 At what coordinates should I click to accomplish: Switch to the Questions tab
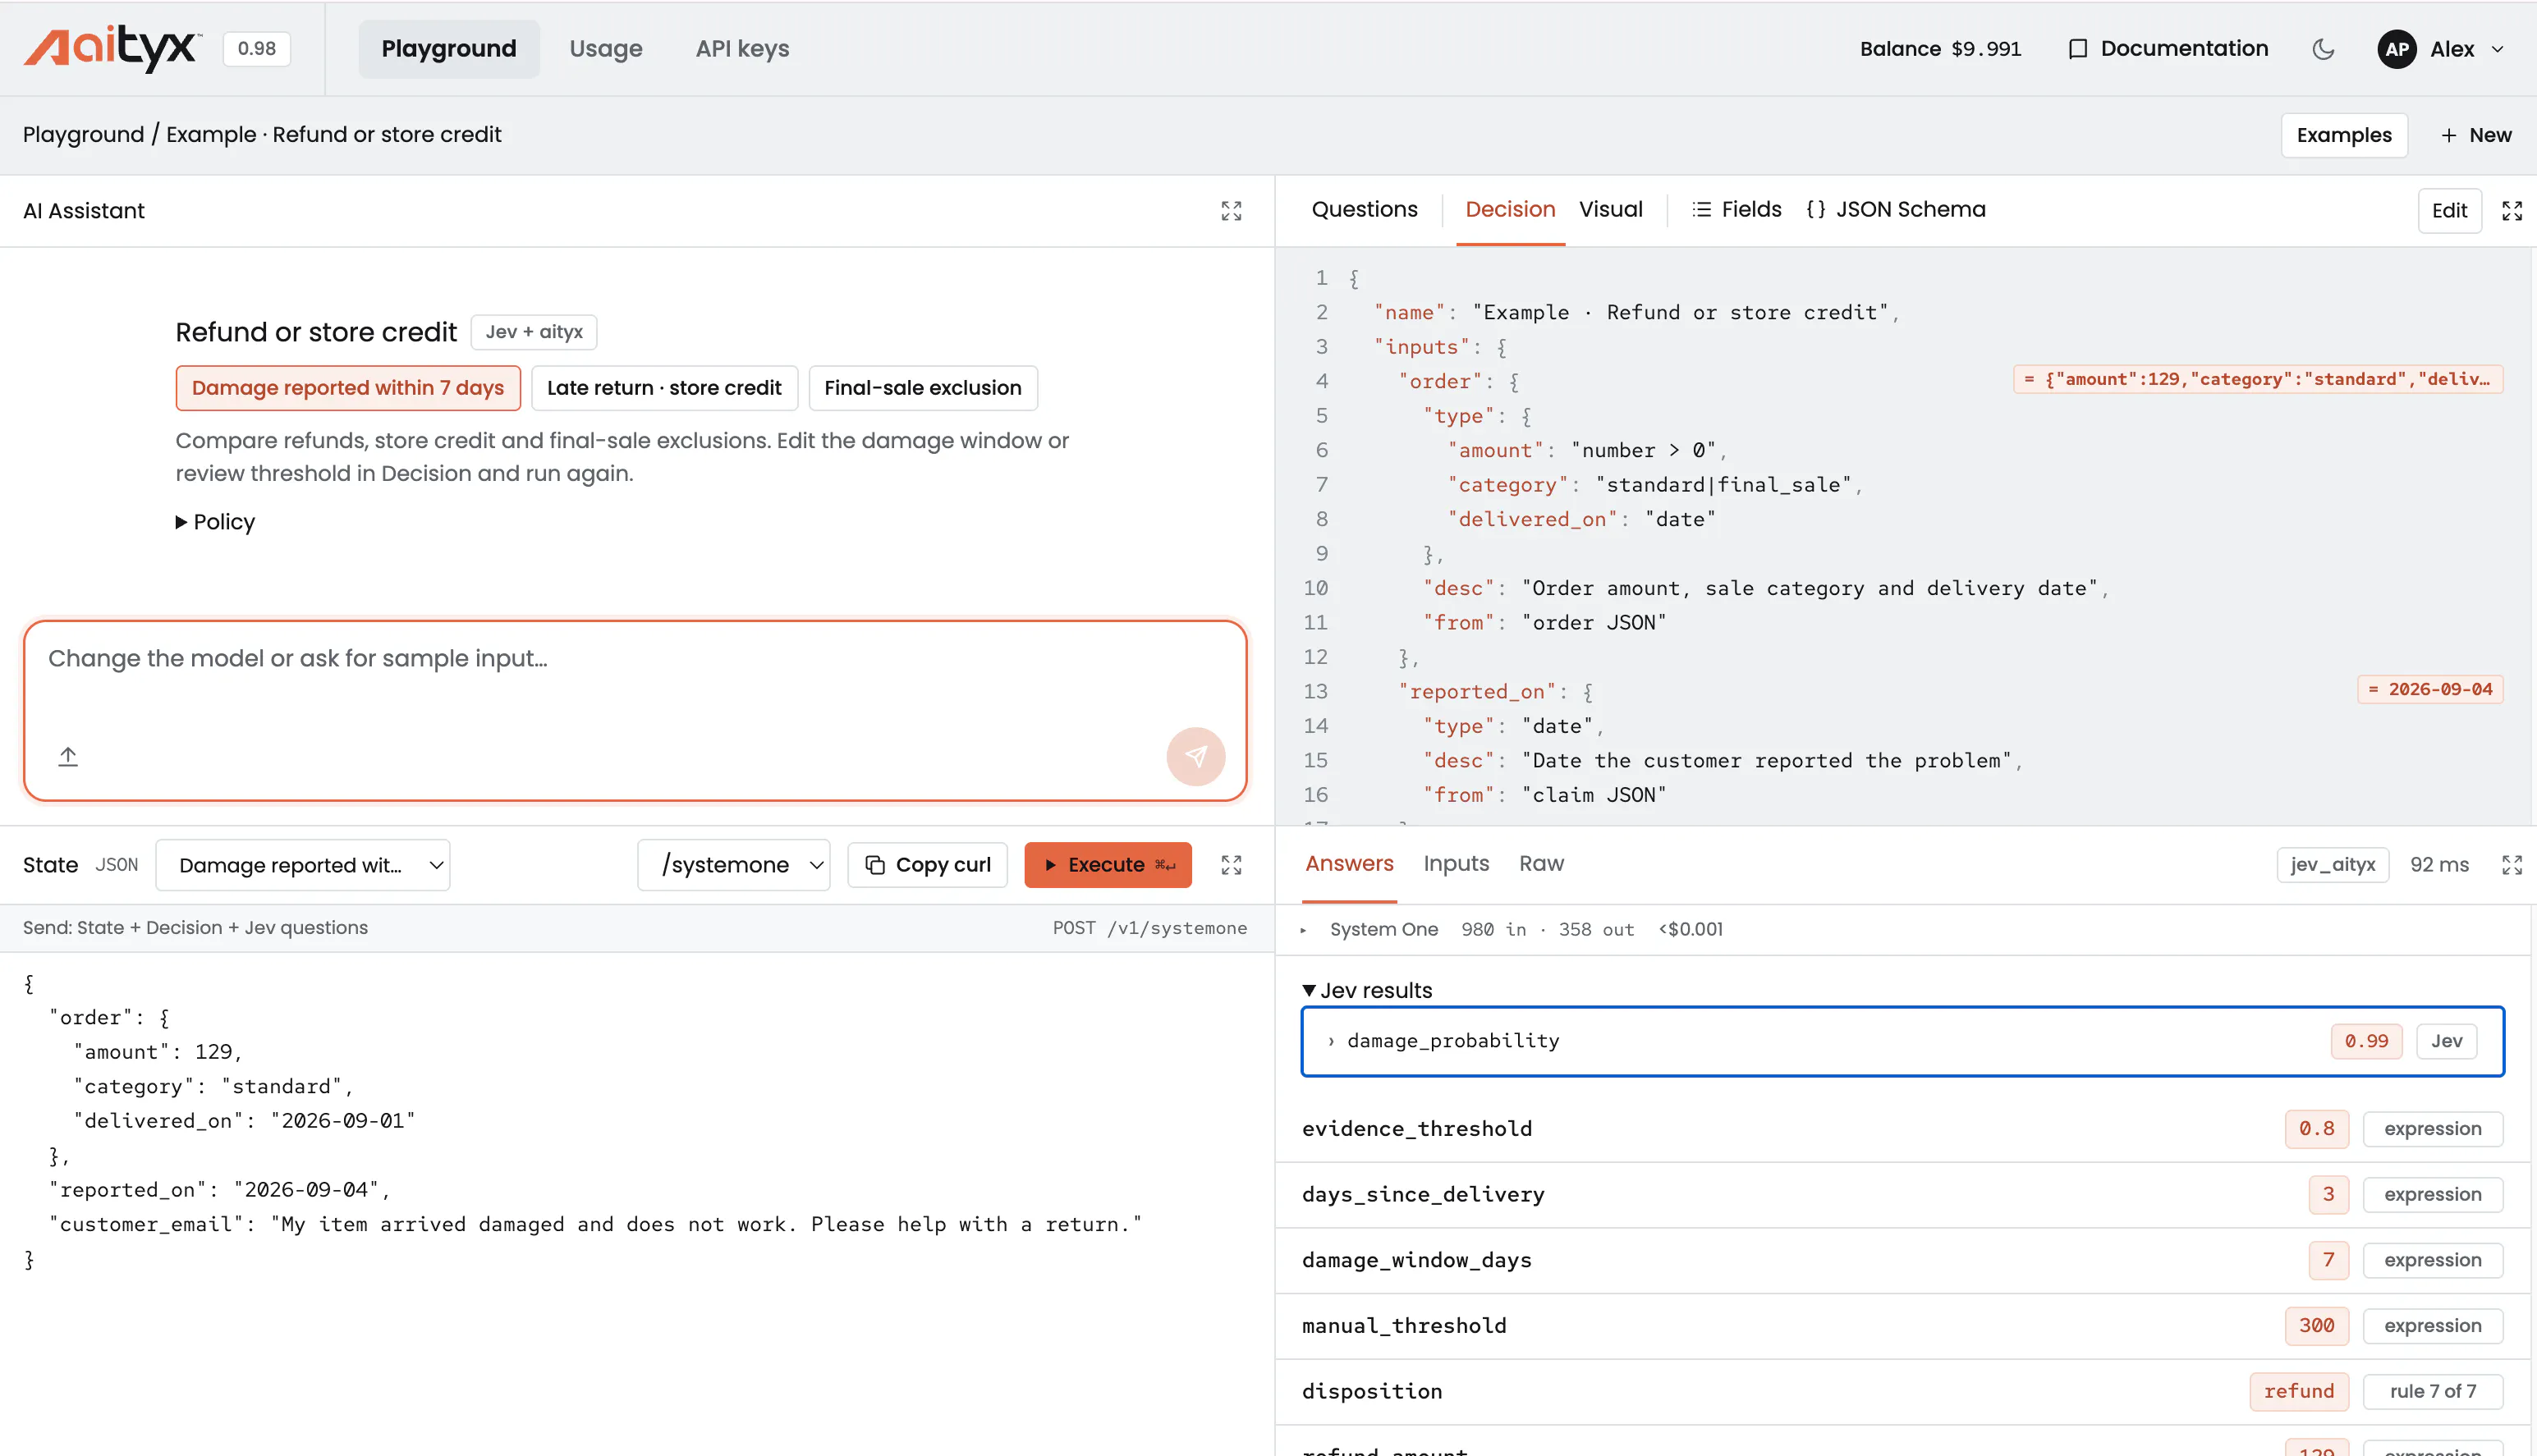pos(1365,210)
